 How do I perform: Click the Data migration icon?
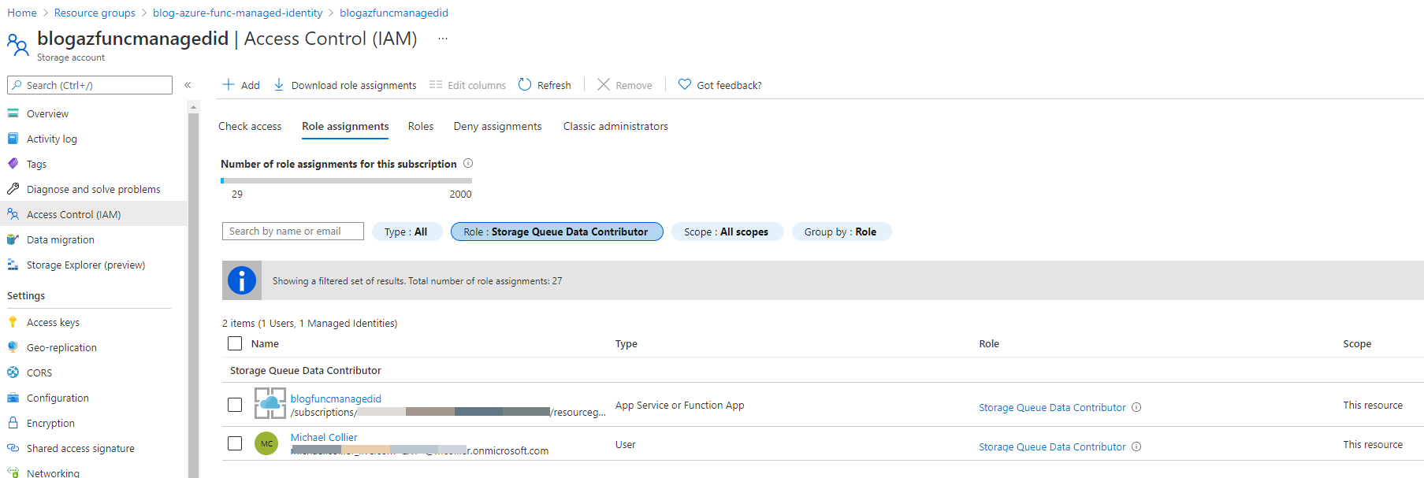point(13,239)
